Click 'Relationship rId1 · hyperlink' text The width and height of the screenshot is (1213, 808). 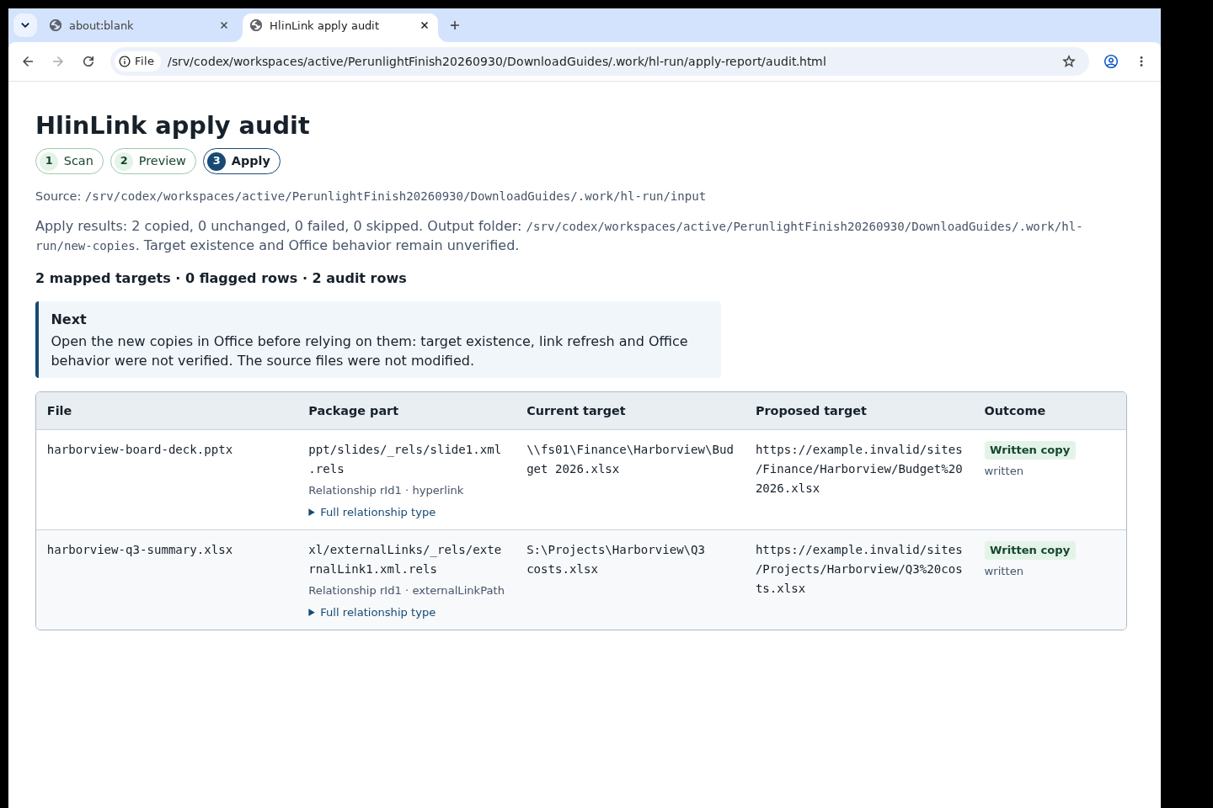point(386,490)
